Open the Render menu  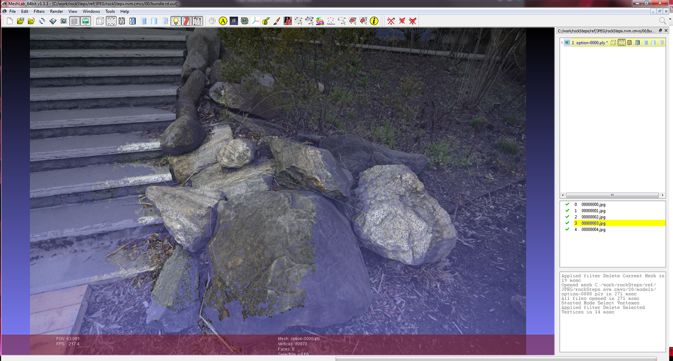tap(57, 11)
